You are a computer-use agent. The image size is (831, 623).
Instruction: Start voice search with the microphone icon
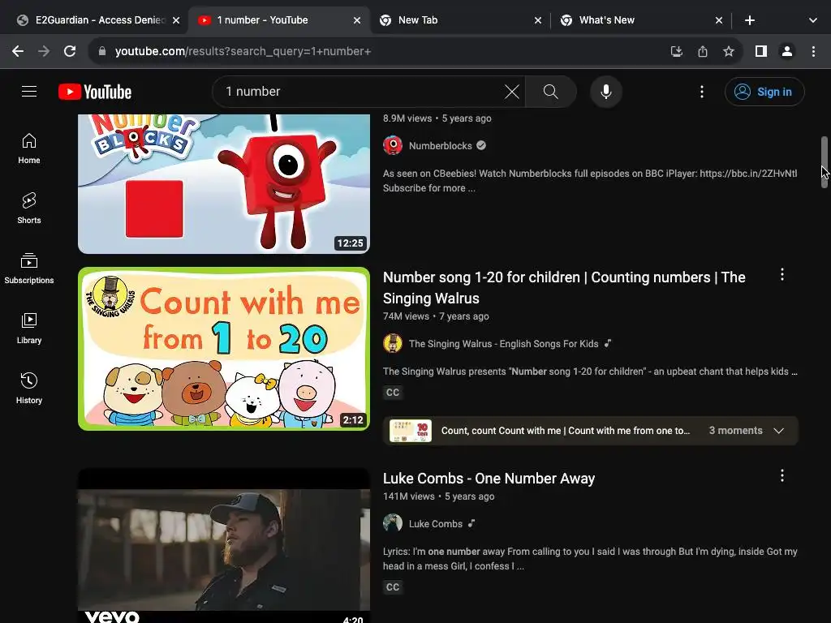click(x=605, y=92)
